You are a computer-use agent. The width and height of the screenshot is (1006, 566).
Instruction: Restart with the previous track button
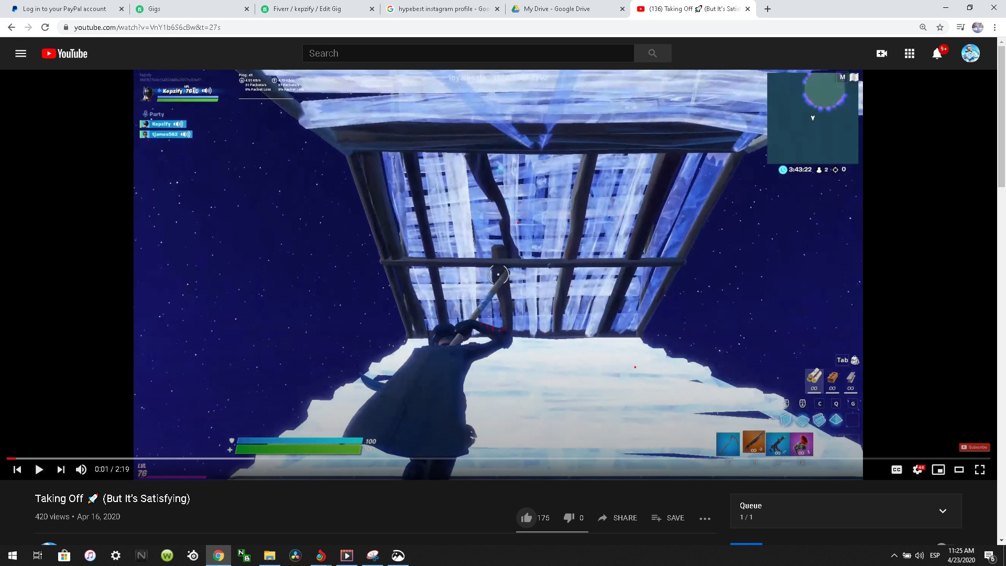[17, 470]
